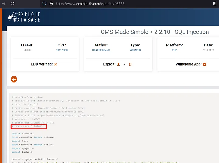This screenshot has height=163, width=219.
Task: Open the tracking protection shield icon
Action: [44, 4]
